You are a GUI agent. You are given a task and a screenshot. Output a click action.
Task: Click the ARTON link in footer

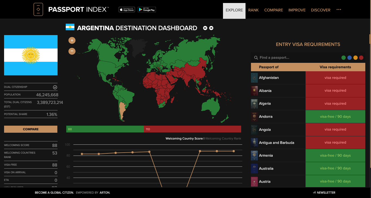[105, 193]
